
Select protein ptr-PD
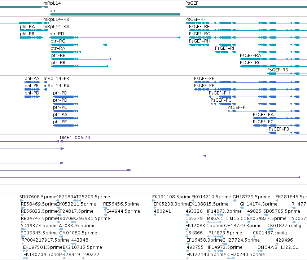(66, 104)
